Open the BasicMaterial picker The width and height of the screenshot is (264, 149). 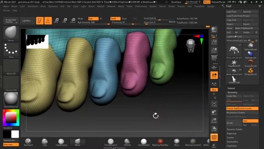11,100
